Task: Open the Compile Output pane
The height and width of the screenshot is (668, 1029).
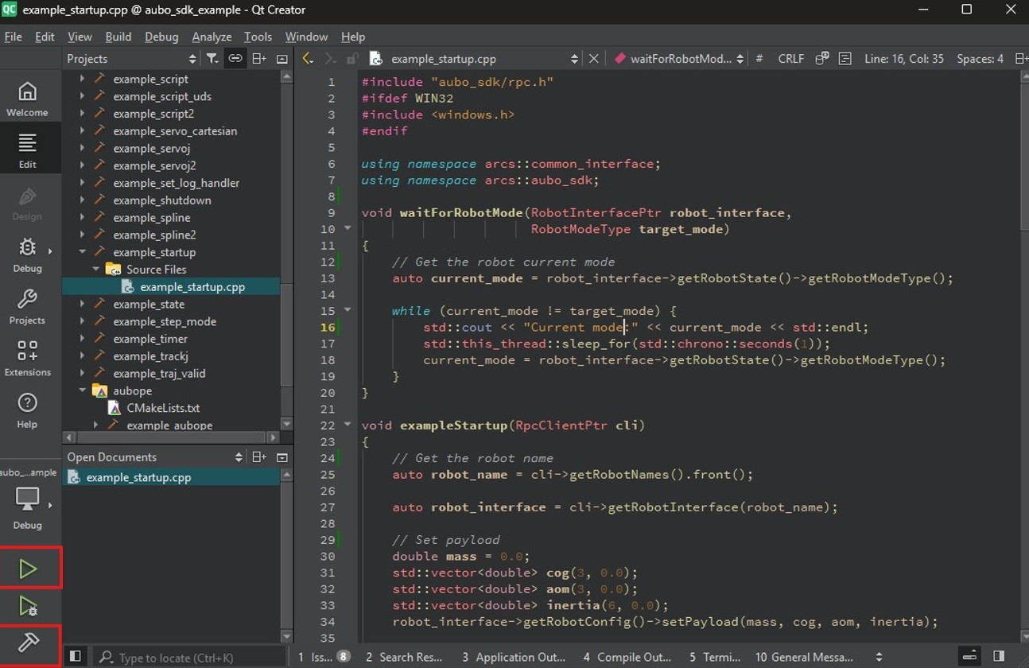Action: click(x=627, y=657)
